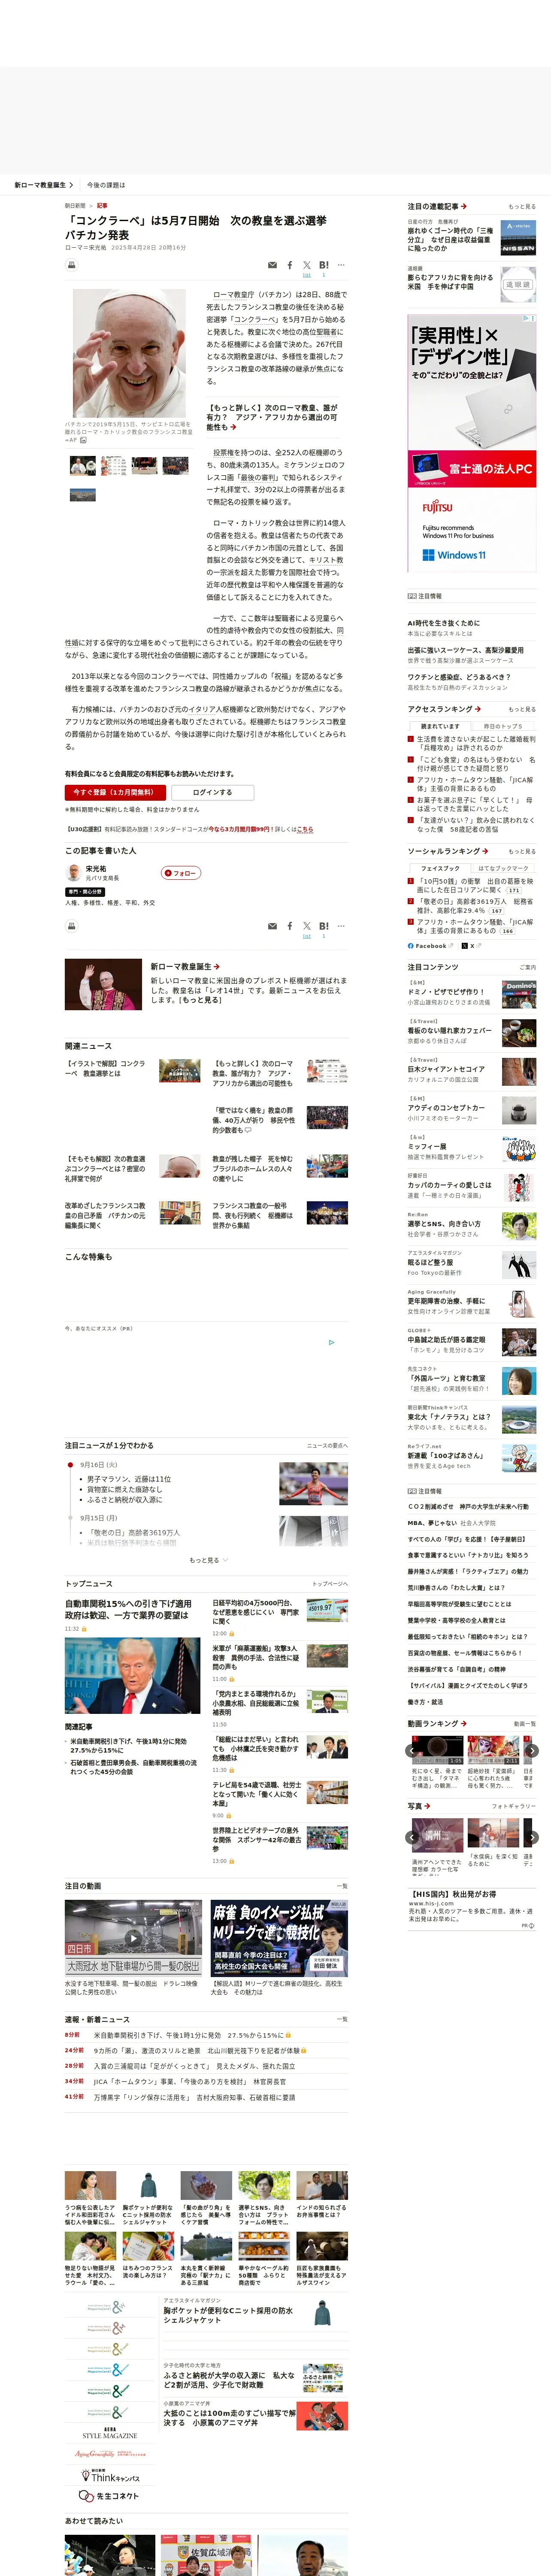Select はてなブックマーク social ranking tab
551x2576 pixels.
(x=503, y=868)
